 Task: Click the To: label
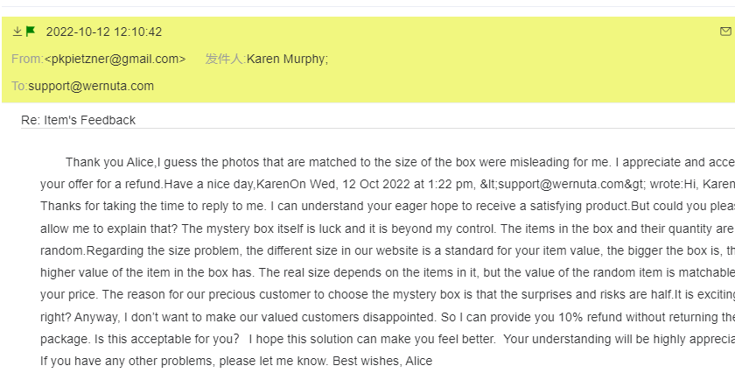[x=19, y=86]
